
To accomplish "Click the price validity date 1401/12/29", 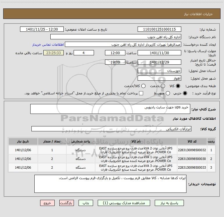I will (x=159, y=62).
